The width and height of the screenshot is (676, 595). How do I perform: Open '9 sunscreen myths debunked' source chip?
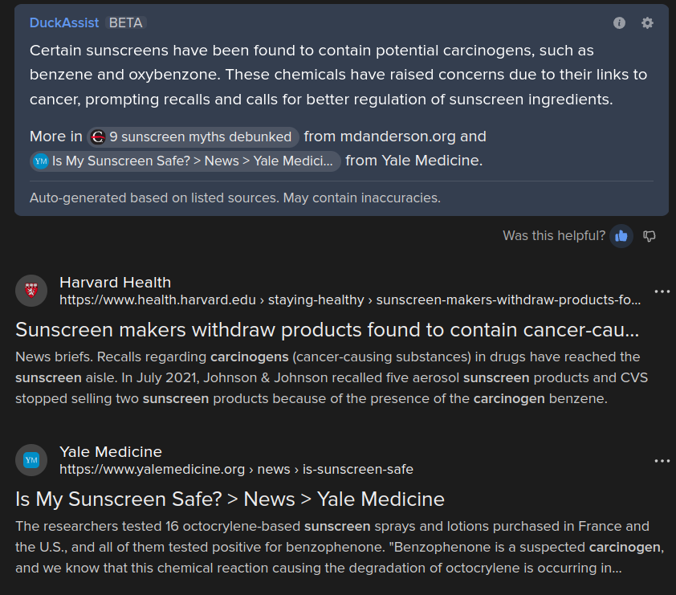click(193, 137)
